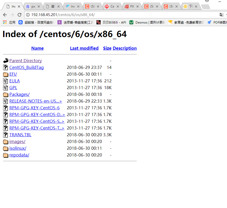Open the EFI/ directory link

pos(13,74)
